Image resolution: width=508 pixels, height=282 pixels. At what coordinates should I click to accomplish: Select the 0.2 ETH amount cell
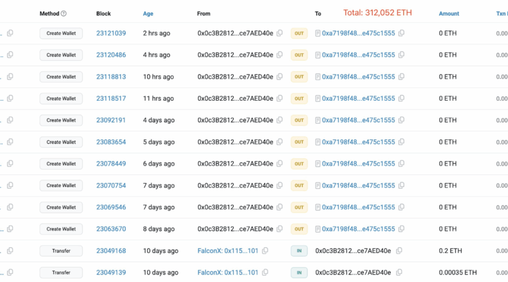pos(450,250)
